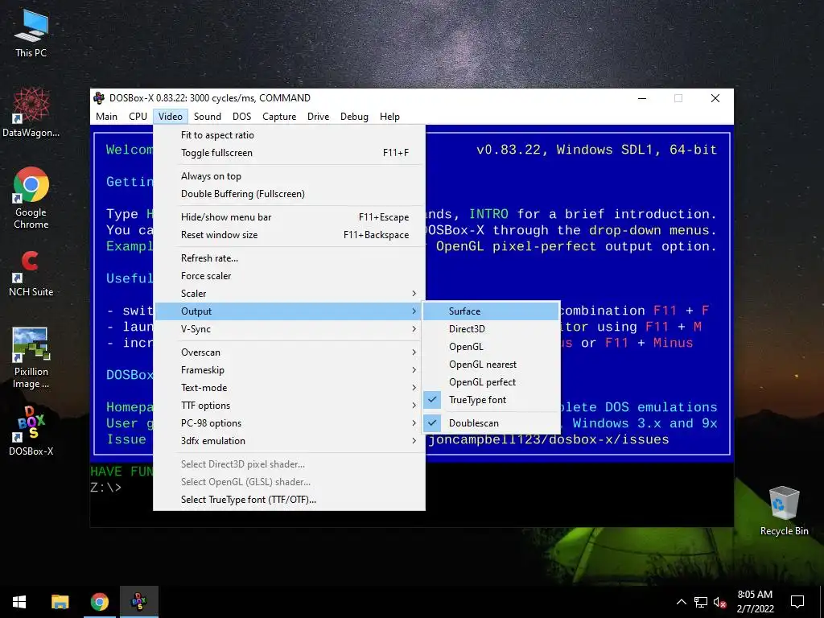Screen dimensions: 824x618
Task: Click the DOSBox-X title bar icon
Action: click(x=99, y=97)
